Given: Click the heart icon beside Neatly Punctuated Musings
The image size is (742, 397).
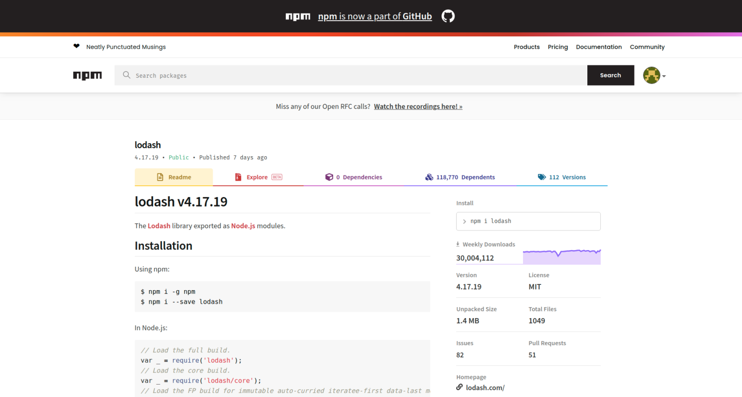Looking at the screenshot, I should [x=77, y=46].
